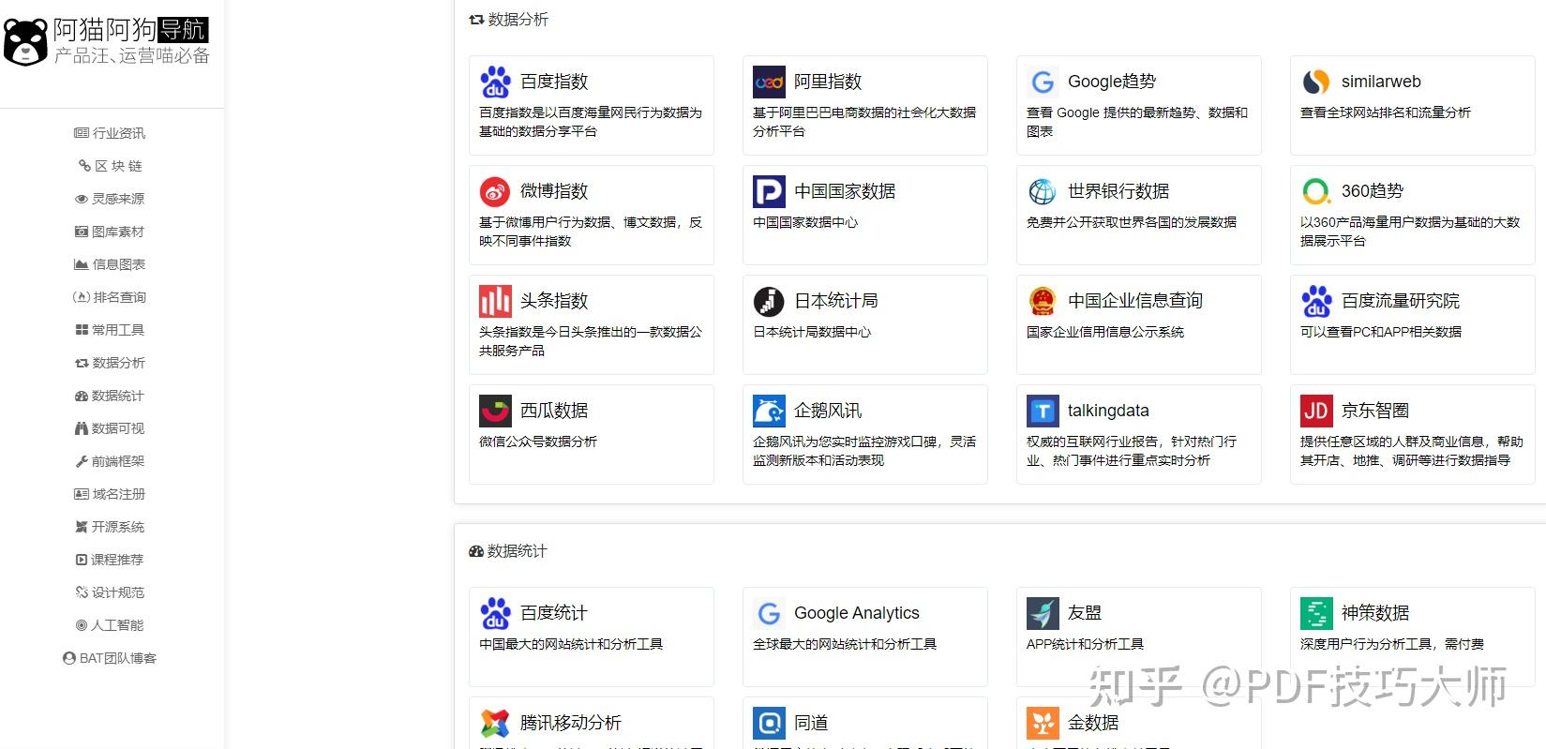This screenshot has width=1546, height=749.
Task: Click the 京东智圈 JD icon
Action: tap(1316, 412)
